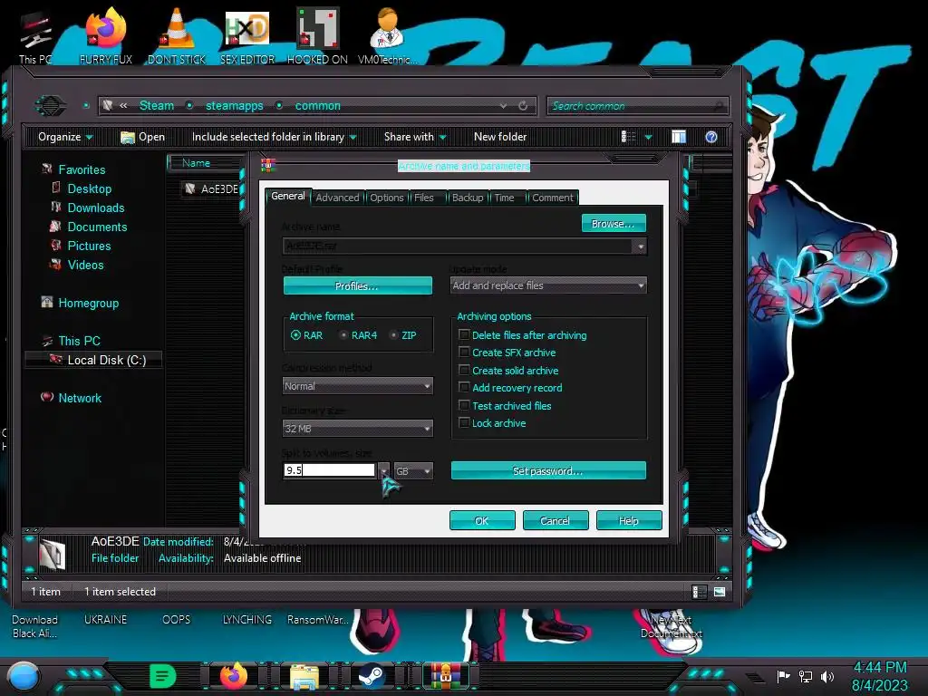Click the refresh icon in the address bar
This screenshot has width=928, height=696.
(x=523, y=106)
